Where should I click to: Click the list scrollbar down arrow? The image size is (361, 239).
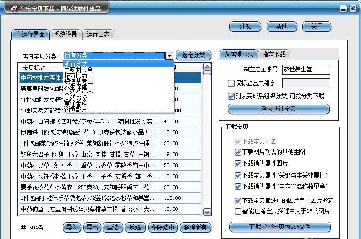(207, 212)
